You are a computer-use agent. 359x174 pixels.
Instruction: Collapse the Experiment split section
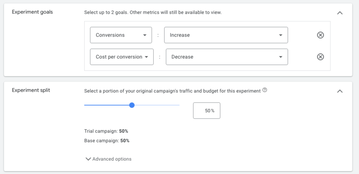pyautogui.click(x=340, y=91)
